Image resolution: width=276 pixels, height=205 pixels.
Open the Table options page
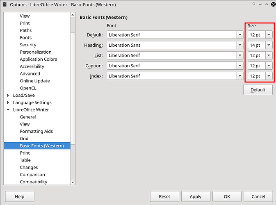25,160
